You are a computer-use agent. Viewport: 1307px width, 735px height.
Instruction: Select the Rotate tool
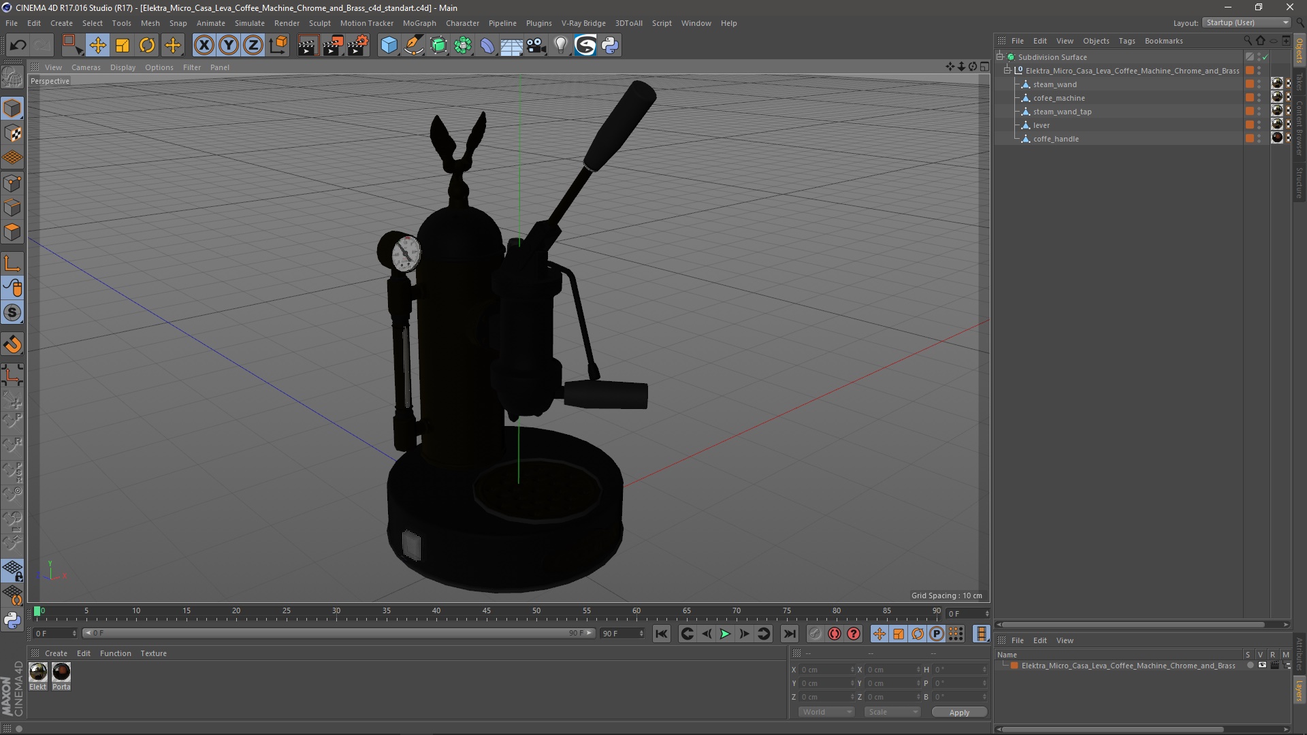point(147,46)
